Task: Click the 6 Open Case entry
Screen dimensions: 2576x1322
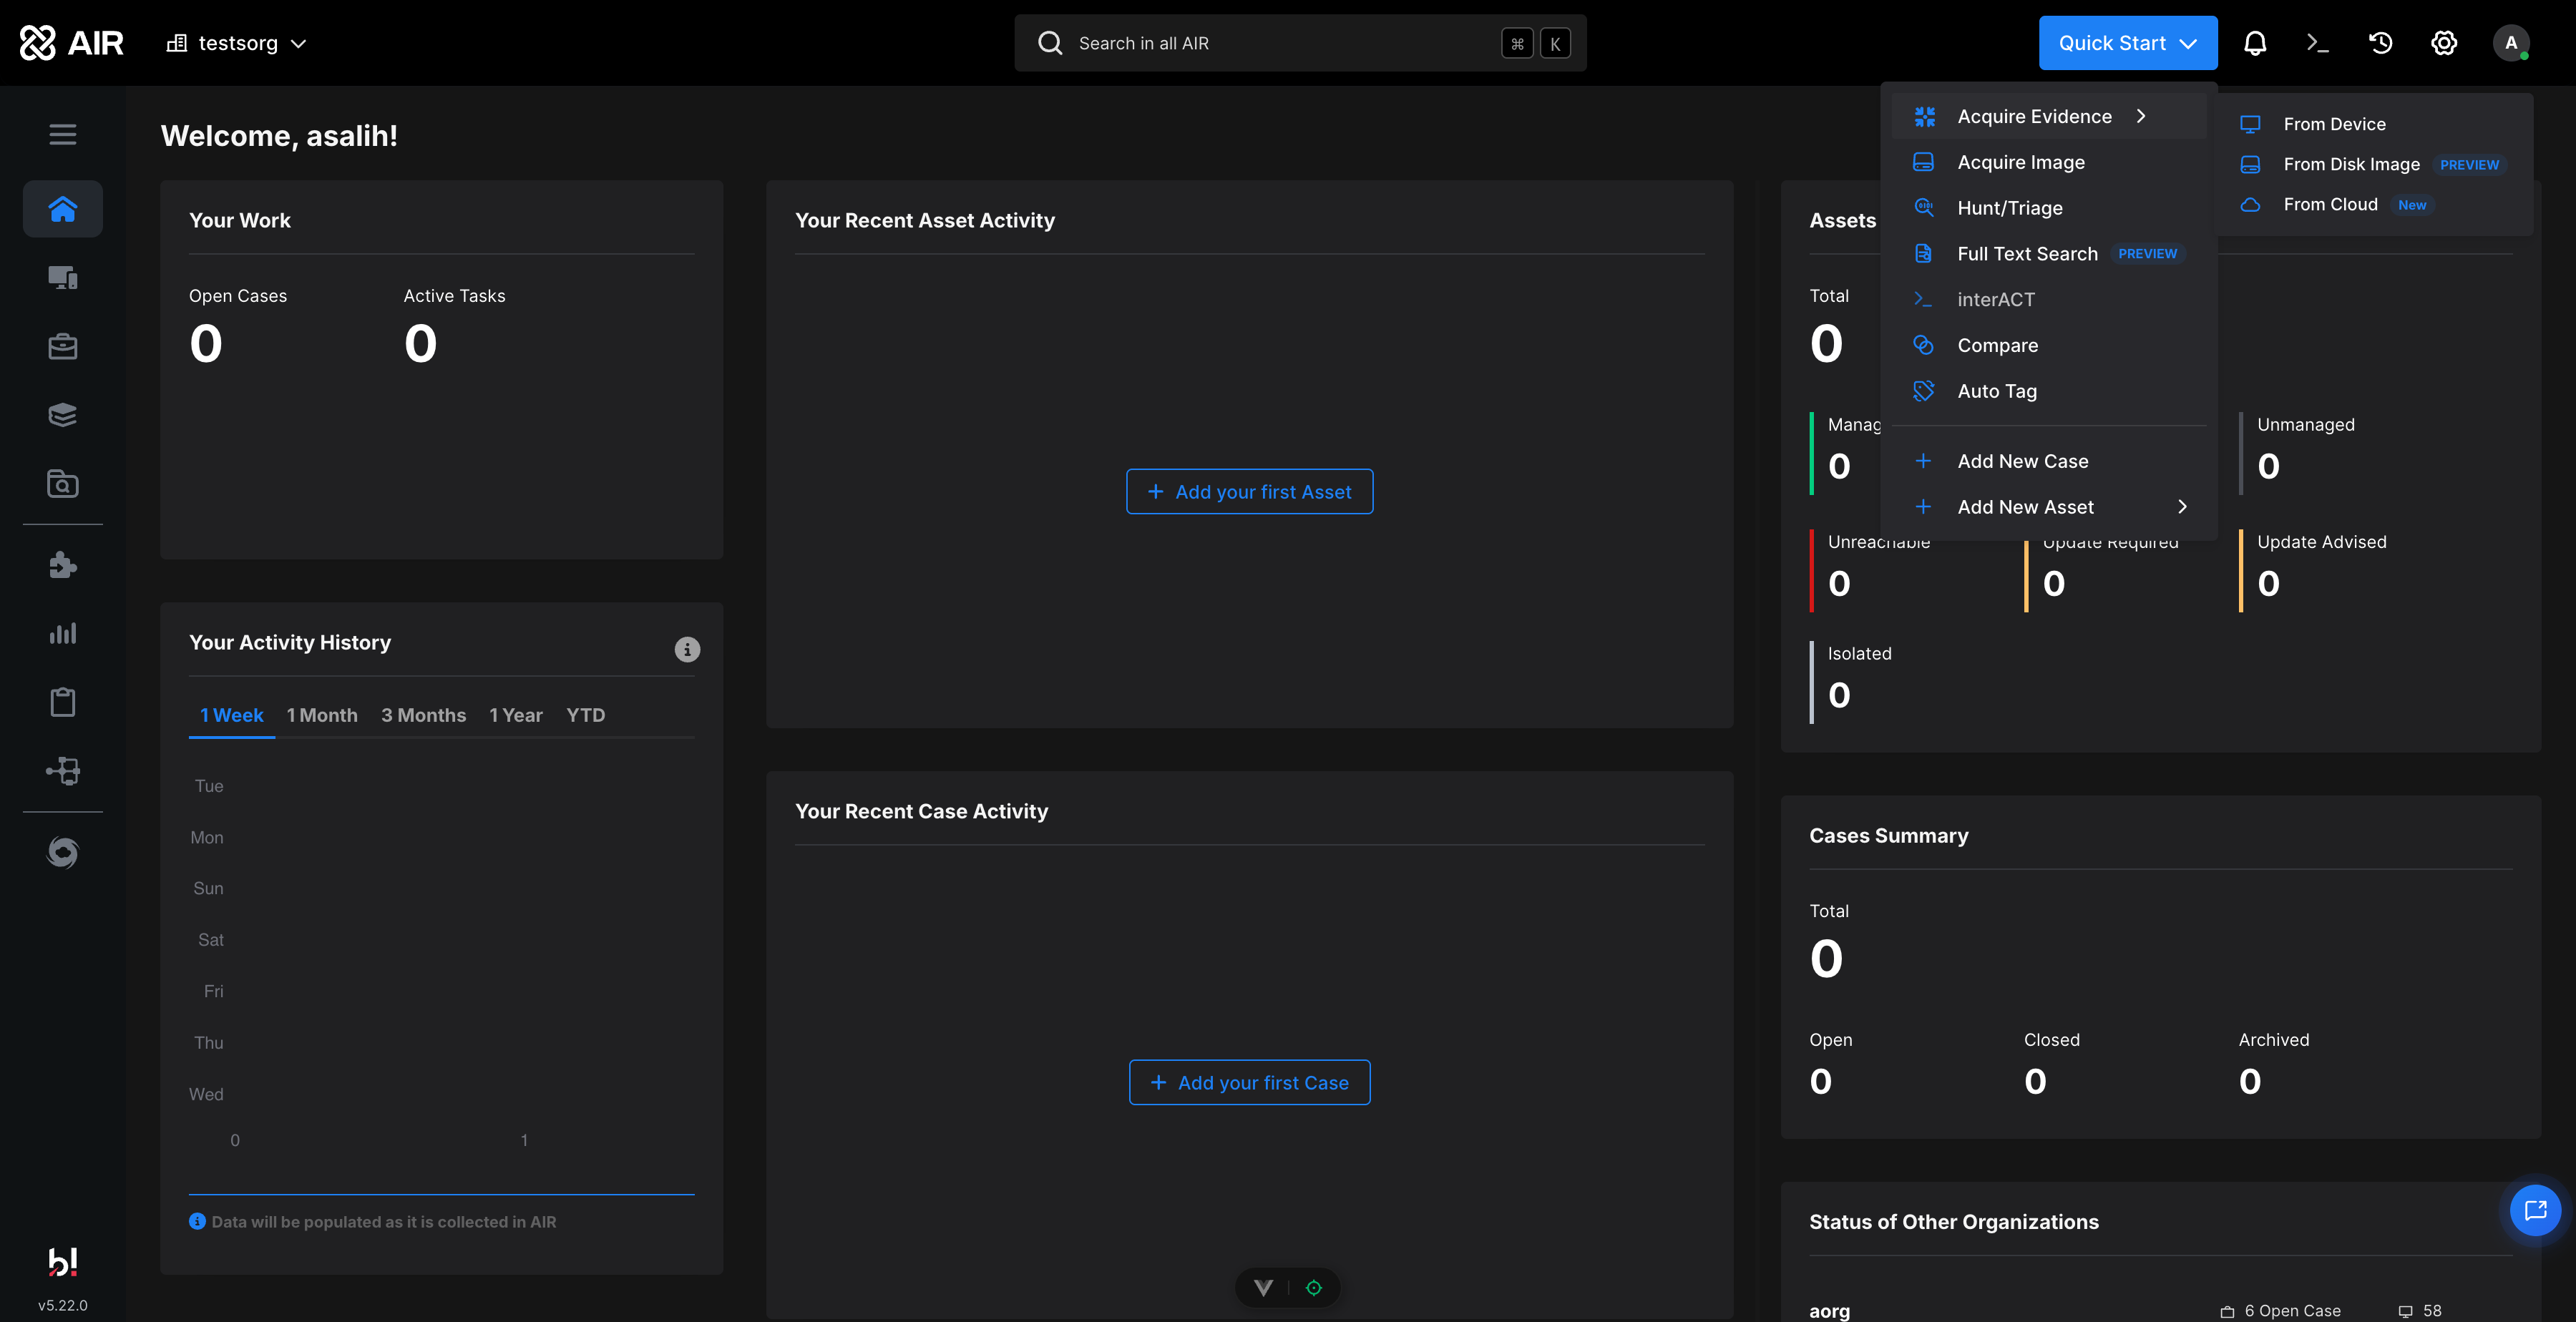Action: (x=2281, y=1311)
